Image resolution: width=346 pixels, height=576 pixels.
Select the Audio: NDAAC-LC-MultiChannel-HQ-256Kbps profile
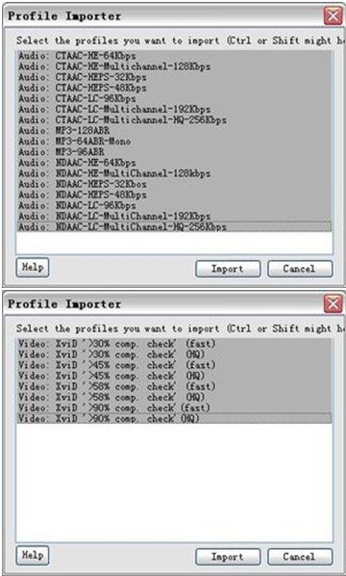coord(173,226)
